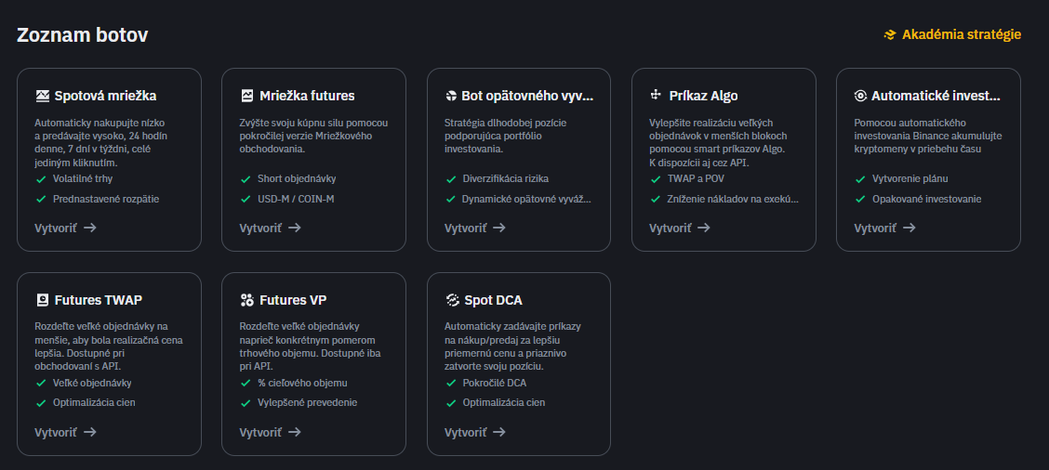
Task: Click the Vytvoriť arrow in the Futures VP card
Action: 295,432
